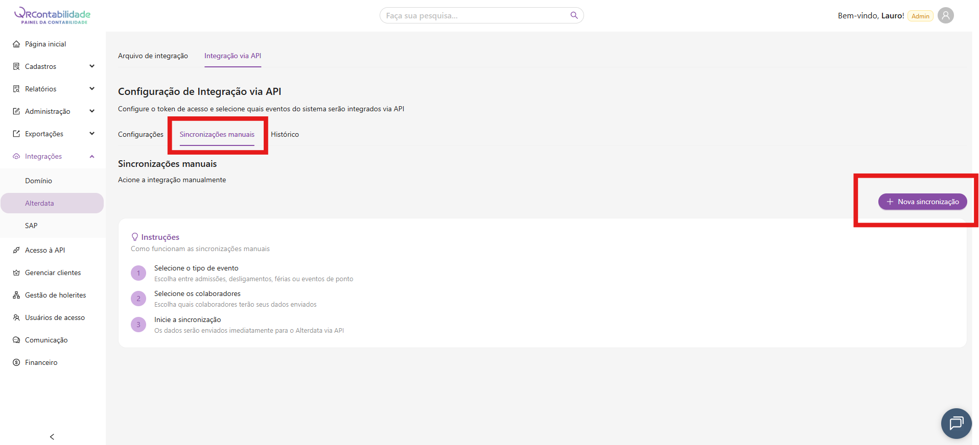979x445 pixels.
Task: Click Nova sincronização button
Action: [x=922, y=202]
